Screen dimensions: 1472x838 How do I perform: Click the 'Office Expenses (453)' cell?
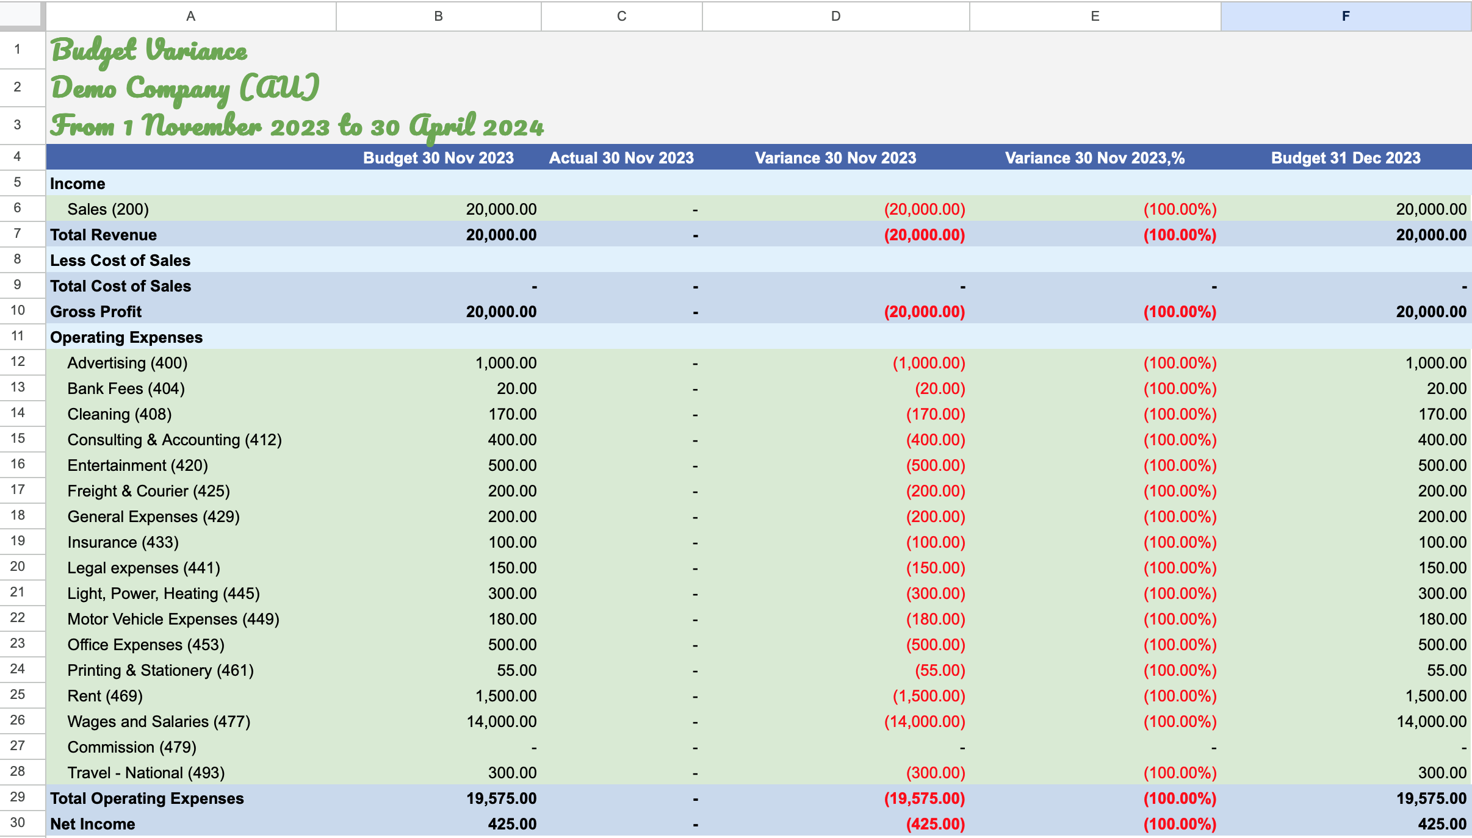[191, 645]
